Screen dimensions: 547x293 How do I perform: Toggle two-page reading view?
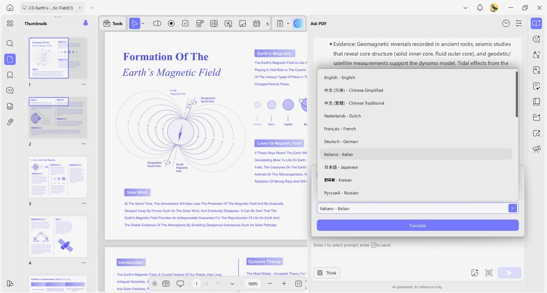point(166,284)
